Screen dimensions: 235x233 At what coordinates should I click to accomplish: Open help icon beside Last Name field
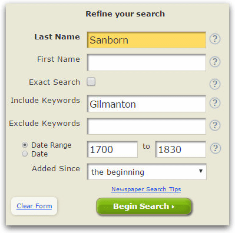(x=215, y=39)
